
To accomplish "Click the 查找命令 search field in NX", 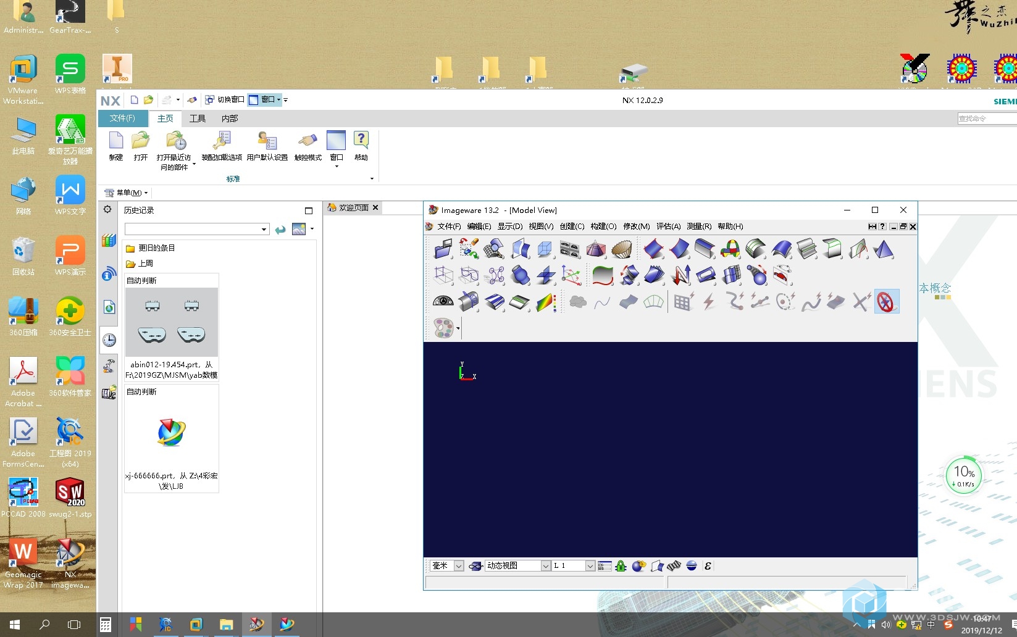I will point(987,119).
